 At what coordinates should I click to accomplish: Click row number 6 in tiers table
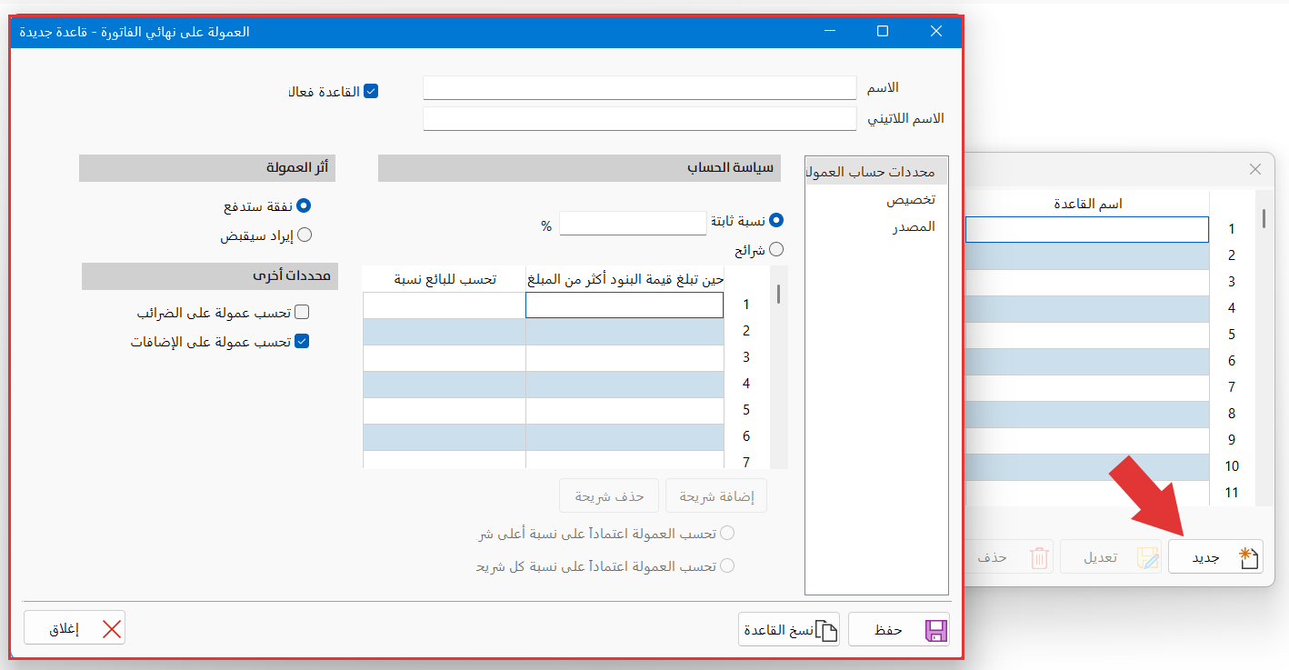point(746,436)
